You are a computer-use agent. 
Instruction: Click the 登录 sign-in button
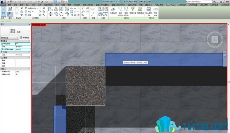click(x=228, y=2)
